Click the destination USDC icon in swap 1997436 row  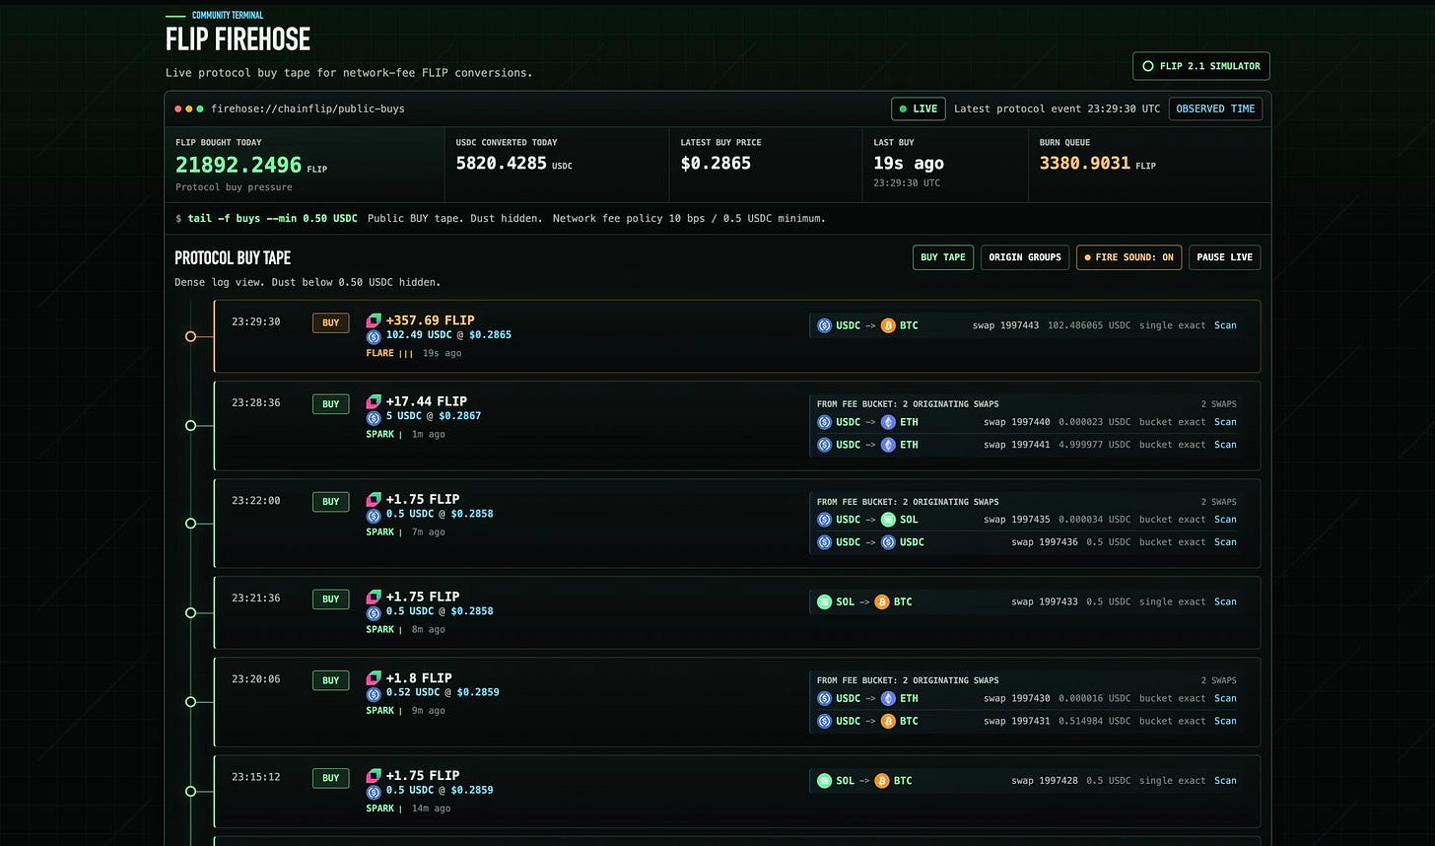[888, 542]
